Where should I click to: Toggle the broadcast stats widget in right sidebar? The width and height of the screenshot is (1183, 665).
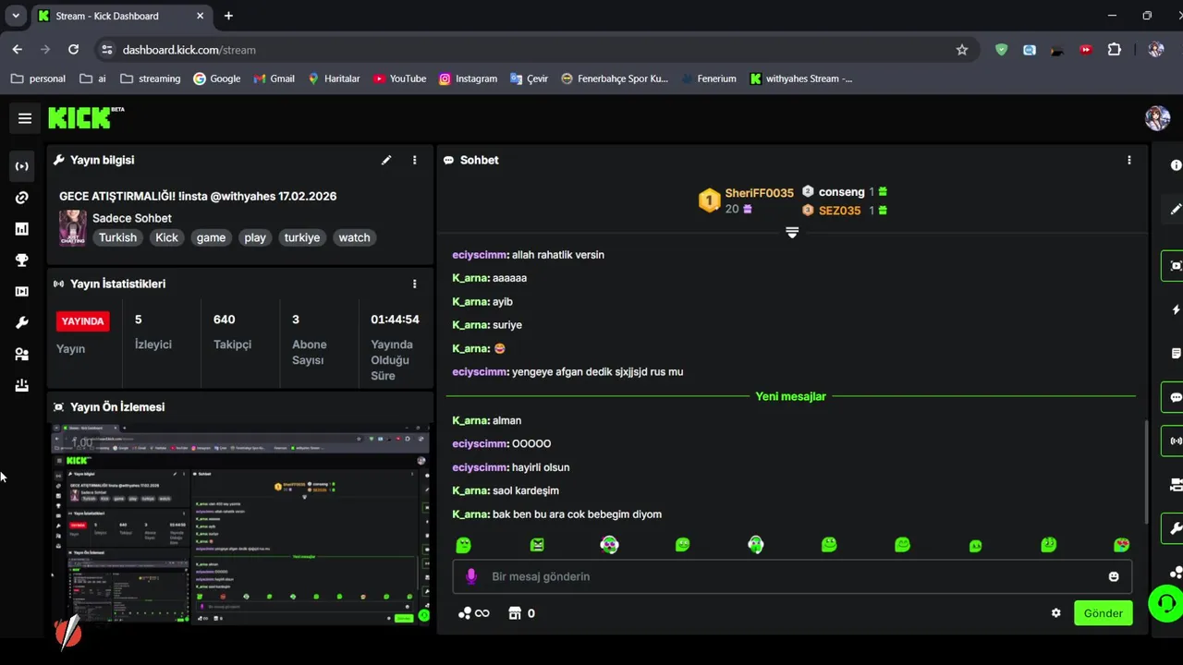tap(1174, 441)
